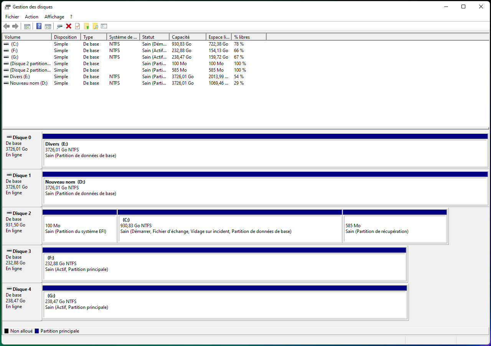Click the drive icon of the (F:) row
This screenshot has width=491, height=346.
pos(6,51)
